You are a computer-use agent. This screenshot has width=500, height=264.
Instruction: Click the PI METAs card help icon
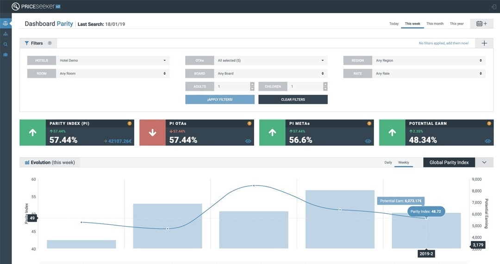pyautogui.click(x=369, y=123)
